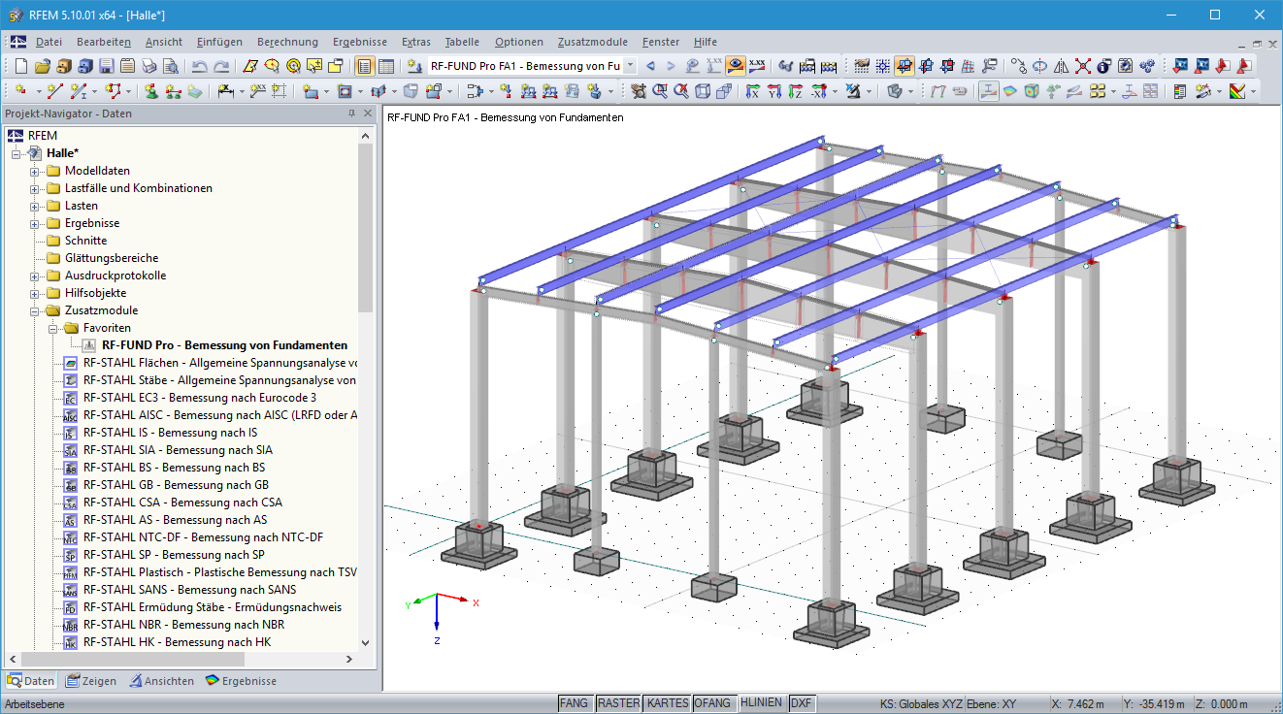
Task: Click the Save floppy disk icon
Action: [106, 66]
